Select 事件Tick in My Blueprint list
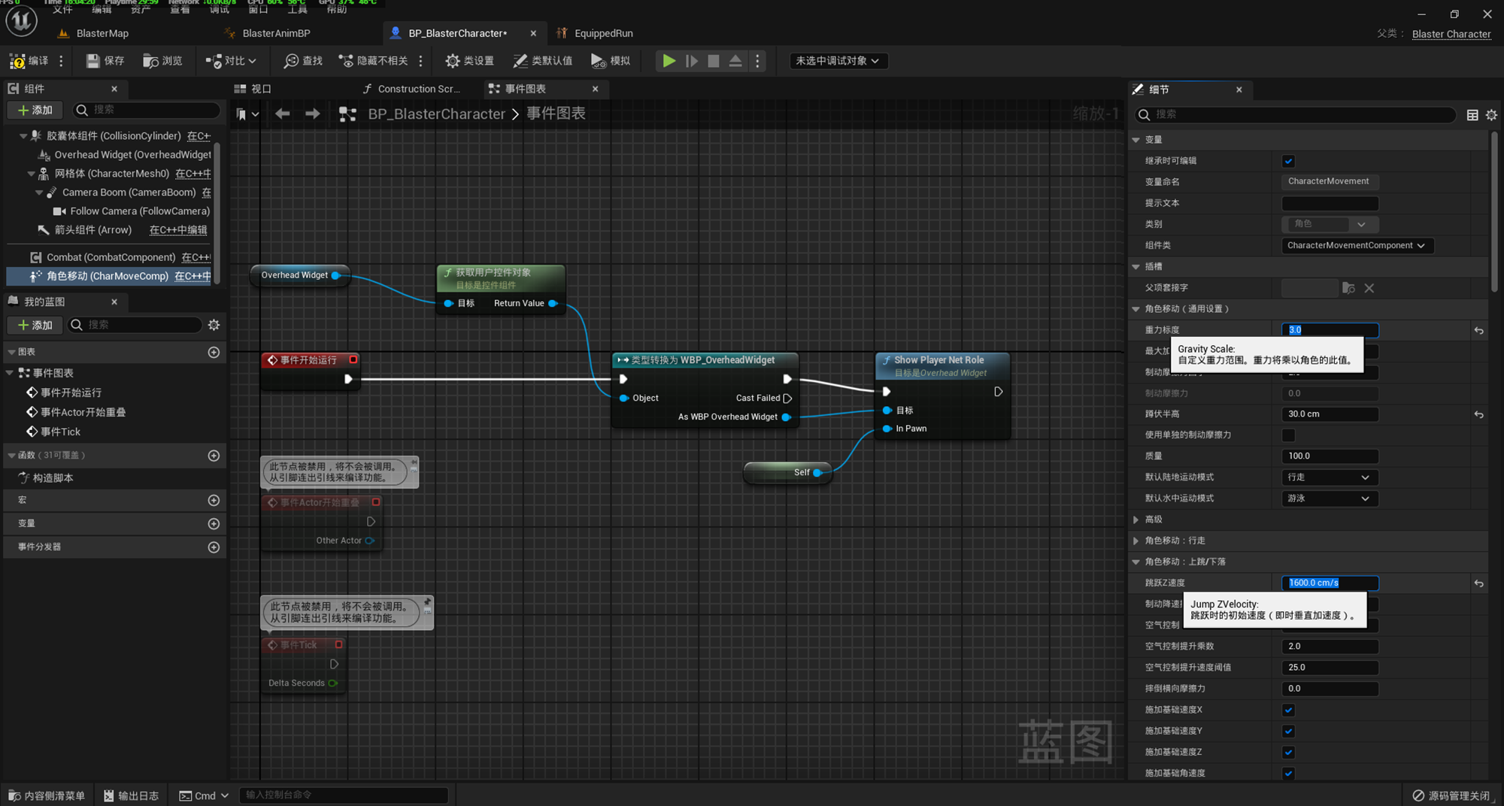1504x806 pixels. [x=60, y=432]
